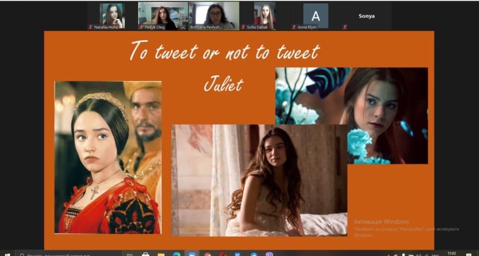Click the muted mic icon beside Nataliia Huha
This screenshot has width=479, height=256.
(x=91, y=27)
